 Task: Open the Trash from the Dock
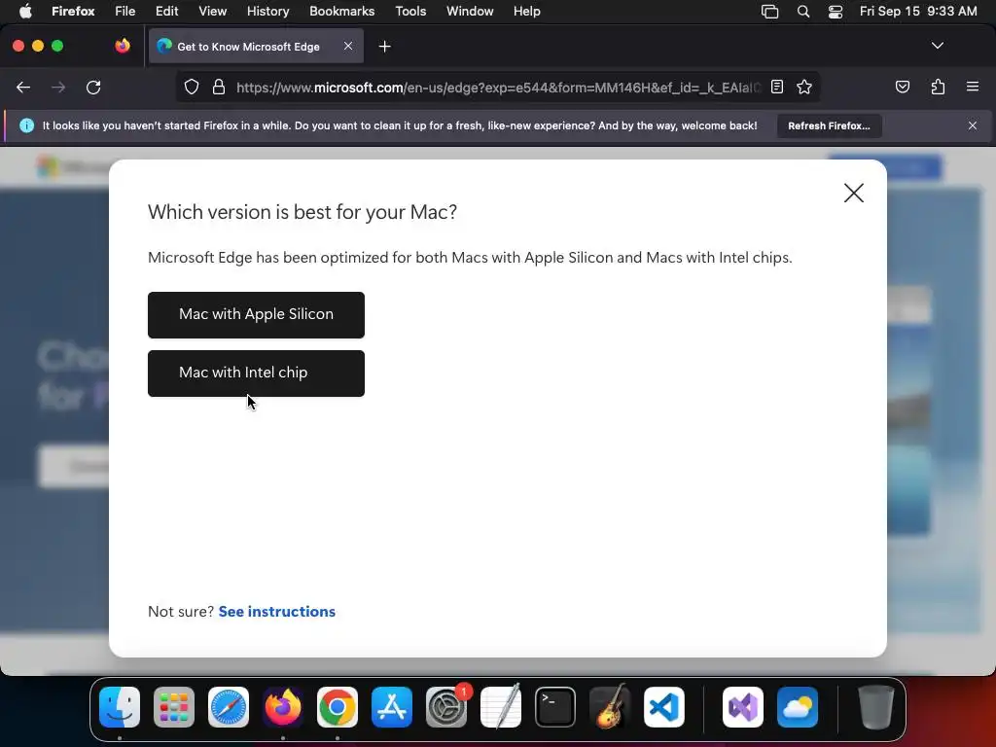pos(876,707)
